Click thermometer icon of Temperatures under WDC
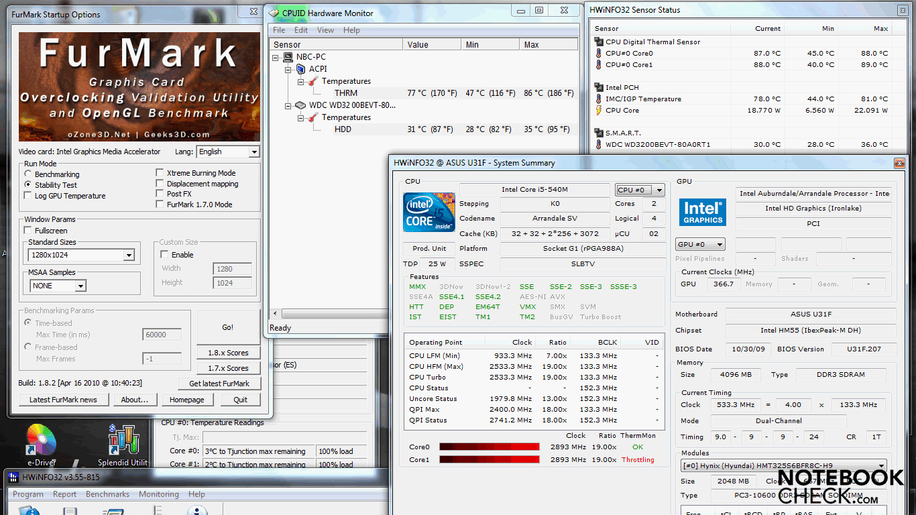The height and width of the screenshot is (515, 916). pyautogui.click(x=312, y=117)
